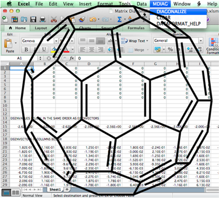Add a new sheet with plus button
The height and width of the screenshot is (198, 219).
coord(67,189)
